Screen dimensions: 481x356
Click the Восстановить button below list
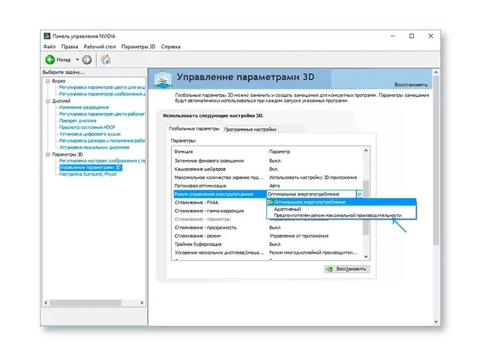(347, 269)
